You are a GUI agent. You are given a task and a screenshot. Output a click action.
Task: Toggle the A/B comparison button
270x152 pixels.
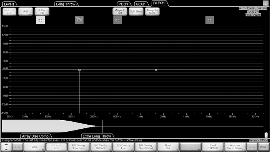tap(25, 11)
